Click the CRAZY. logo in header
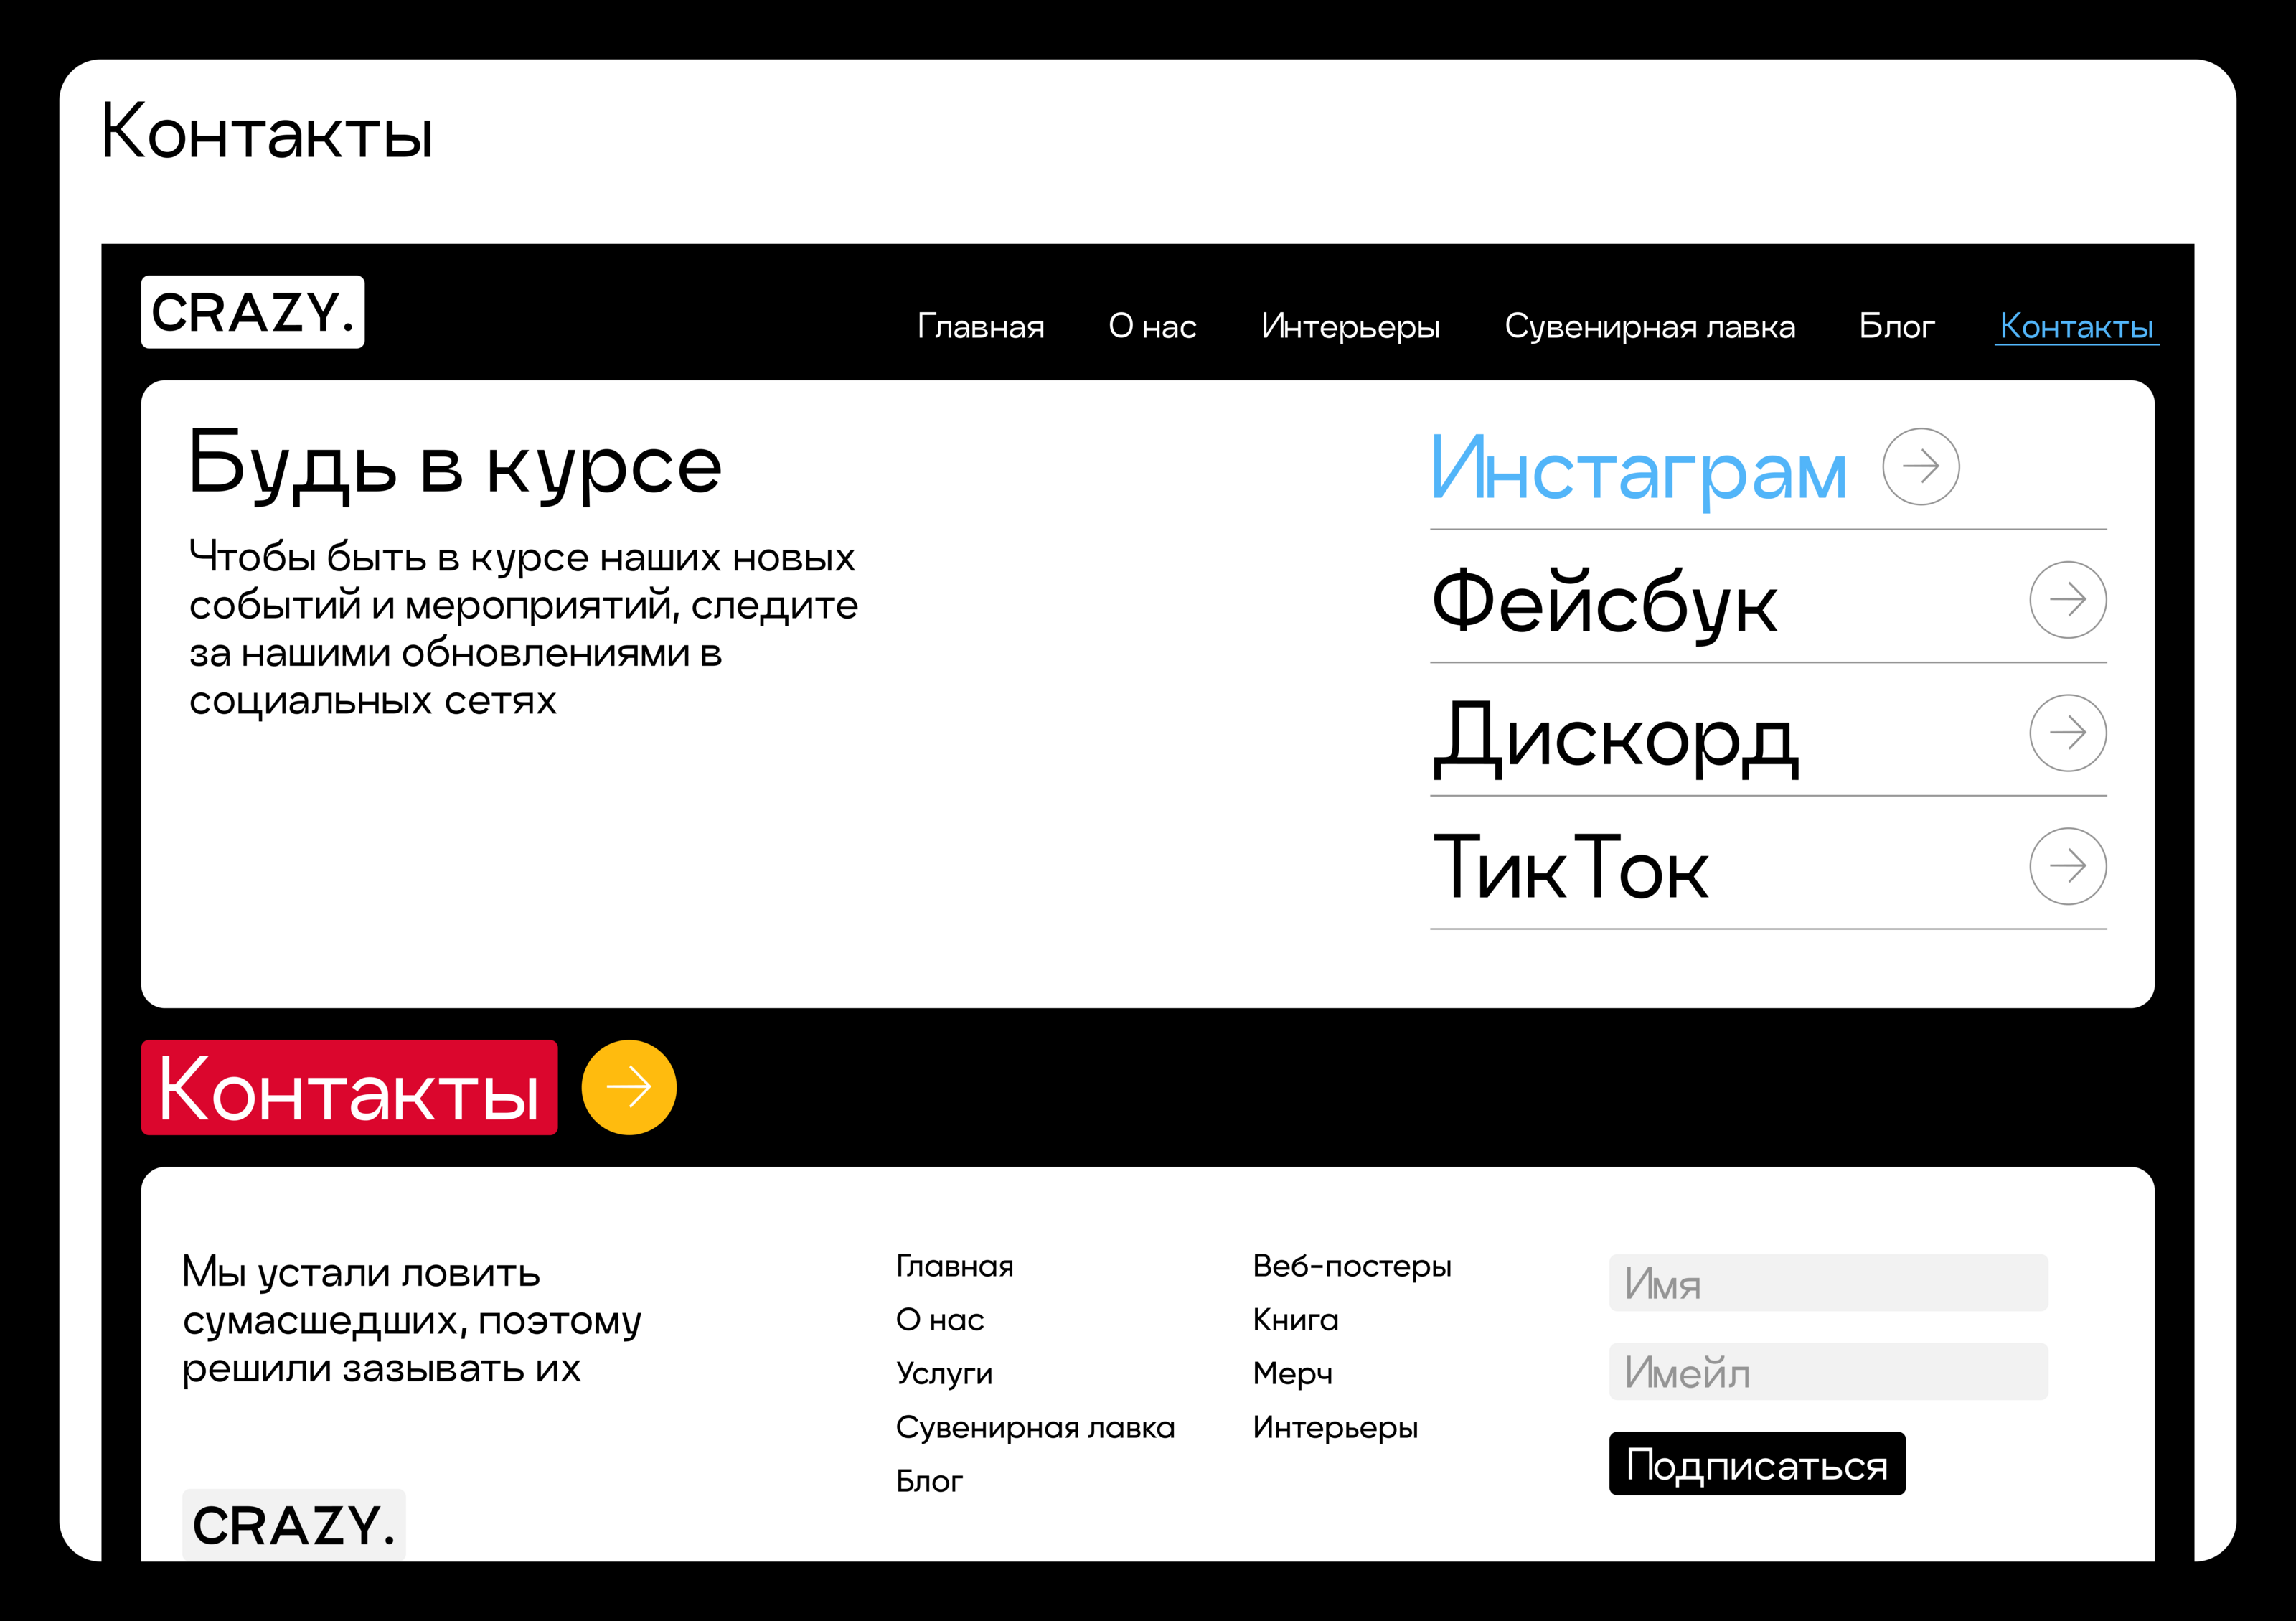 (253, 312)
